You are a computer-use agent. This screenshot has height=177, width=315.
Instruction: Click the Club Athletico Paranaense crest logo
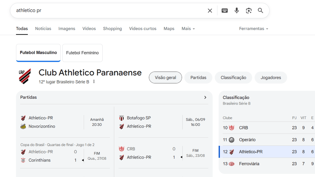coord(25,76)
